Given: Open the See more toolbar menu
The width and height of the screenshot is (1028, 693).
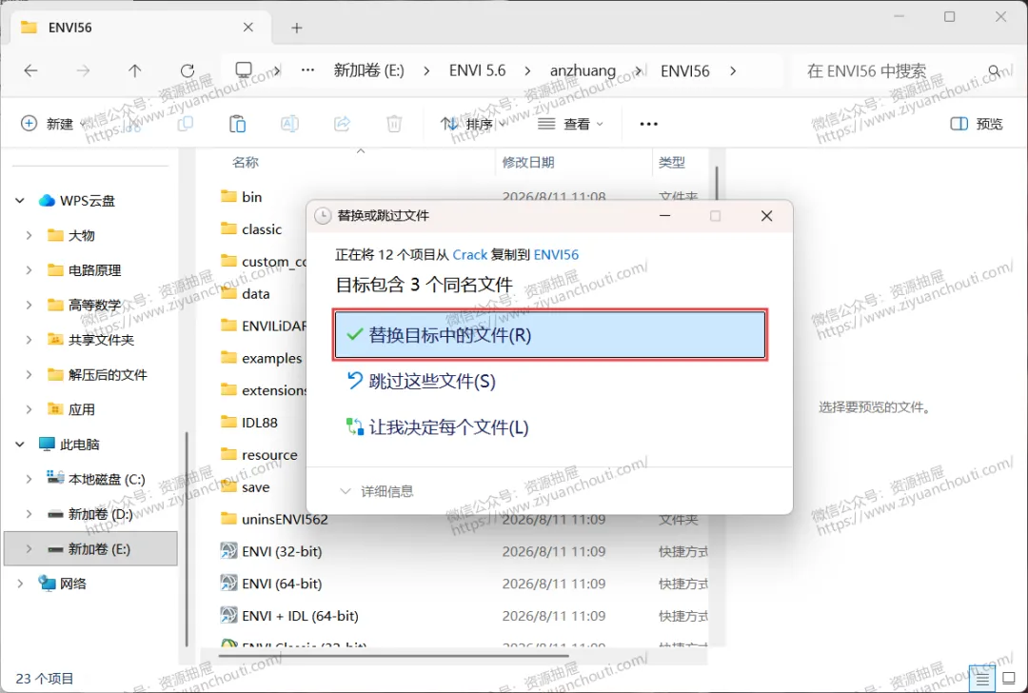Looking at the screenshot, I should 648,123.
